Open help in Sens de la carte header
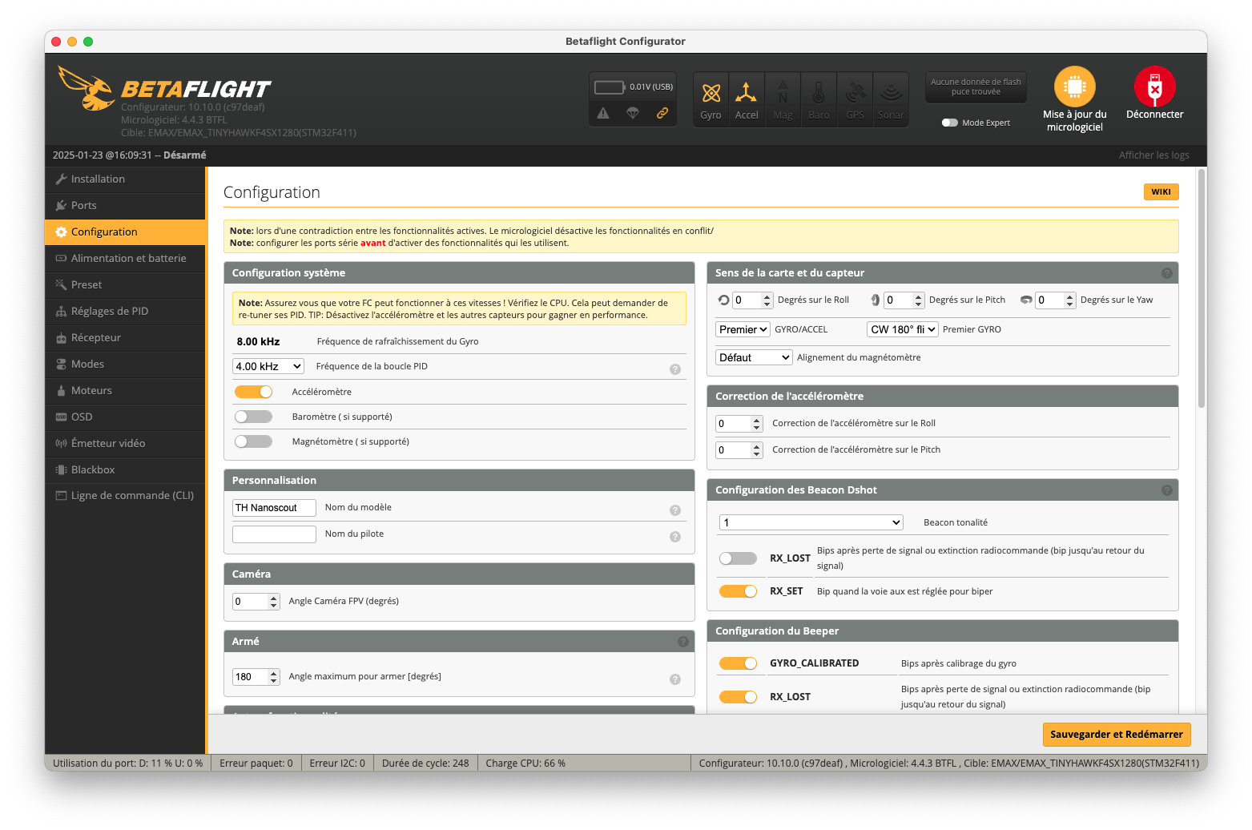The image size is (1252, 830). (1167, 273)
